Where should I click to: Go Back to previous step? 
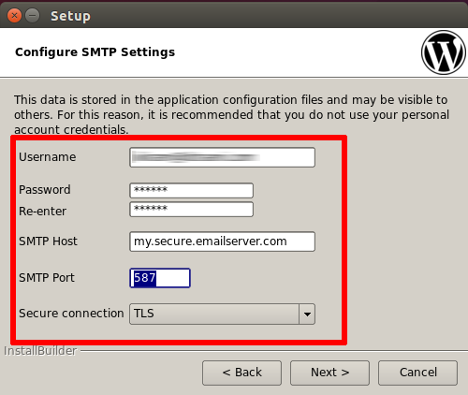241,373
